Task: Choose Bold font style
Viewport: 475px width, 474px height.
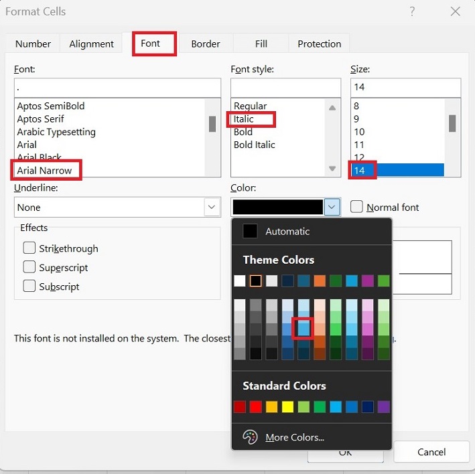Action: click(243, 132)
